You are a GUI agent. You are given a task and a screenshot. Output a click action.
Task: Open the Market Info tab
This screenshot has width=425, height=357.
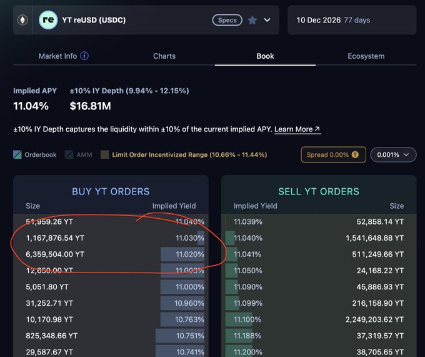[x=64, y=56]
